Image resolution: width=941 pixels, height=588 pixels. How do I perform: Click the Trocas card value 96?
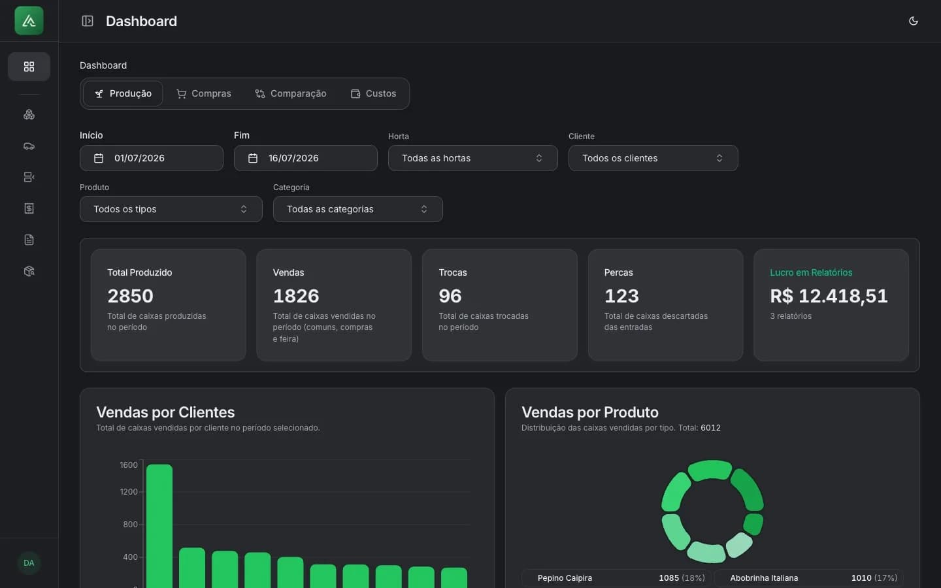tap(450, 296)
